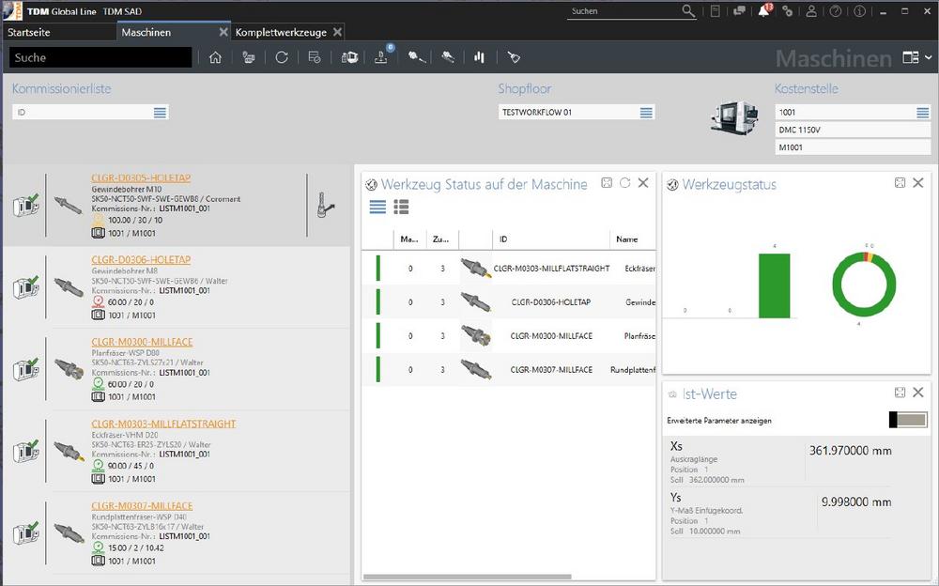Screen dimensions: 939x586
Task: Click the Xs value 361.970000 mm
Action: [x=851, y=451]
